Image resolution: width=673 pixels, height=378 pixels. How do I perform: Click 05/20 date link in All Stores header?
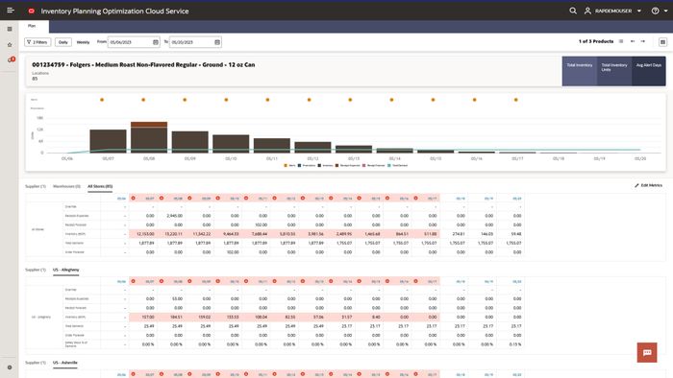point(517,199)
